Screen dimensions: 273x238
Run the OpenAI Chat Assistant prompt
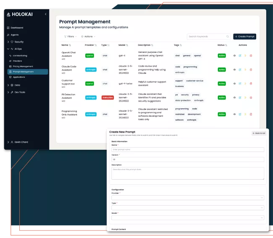tap(245, 56)
